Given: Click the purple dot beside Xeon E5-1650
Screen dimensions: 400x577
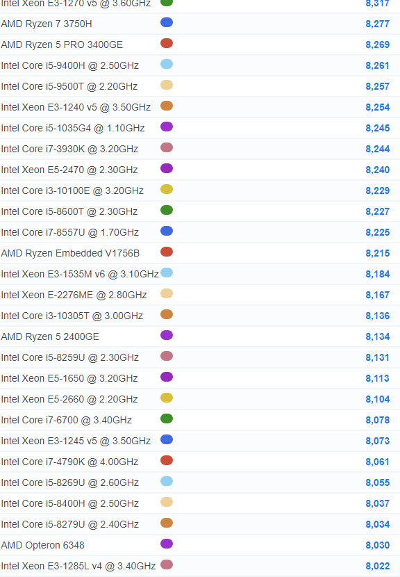Looking at the screenshot, I should [x=167, y=377].
